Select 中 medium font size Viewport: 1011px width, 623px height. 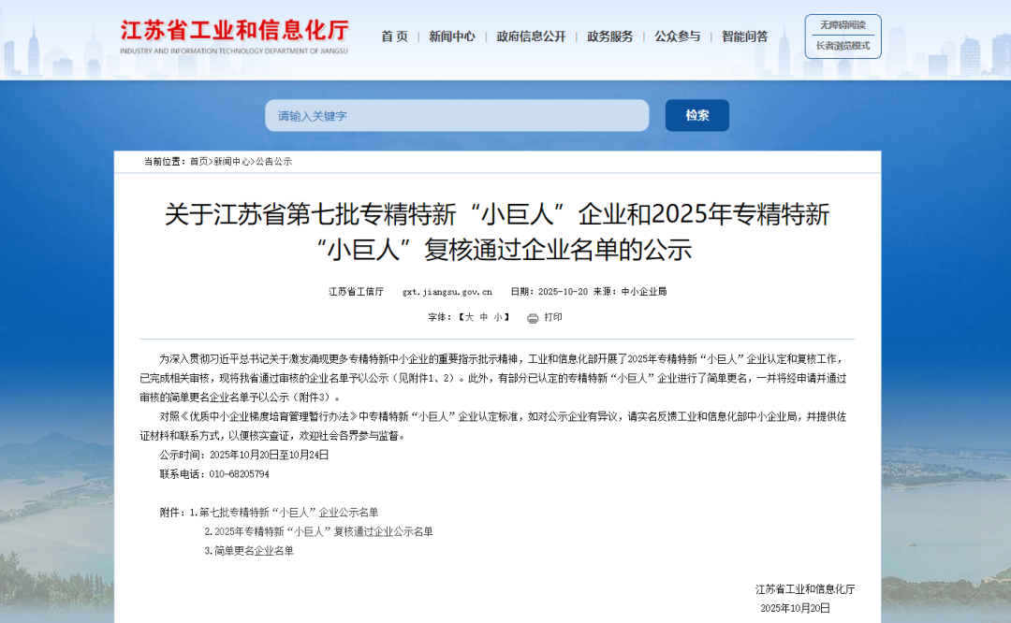click(483, 318)
